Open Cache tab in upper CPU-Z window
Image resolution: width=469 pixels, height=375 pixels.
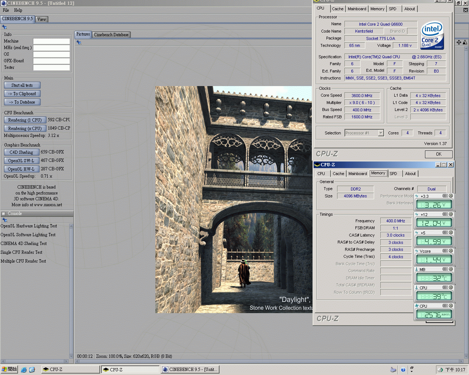pos(338,9)
